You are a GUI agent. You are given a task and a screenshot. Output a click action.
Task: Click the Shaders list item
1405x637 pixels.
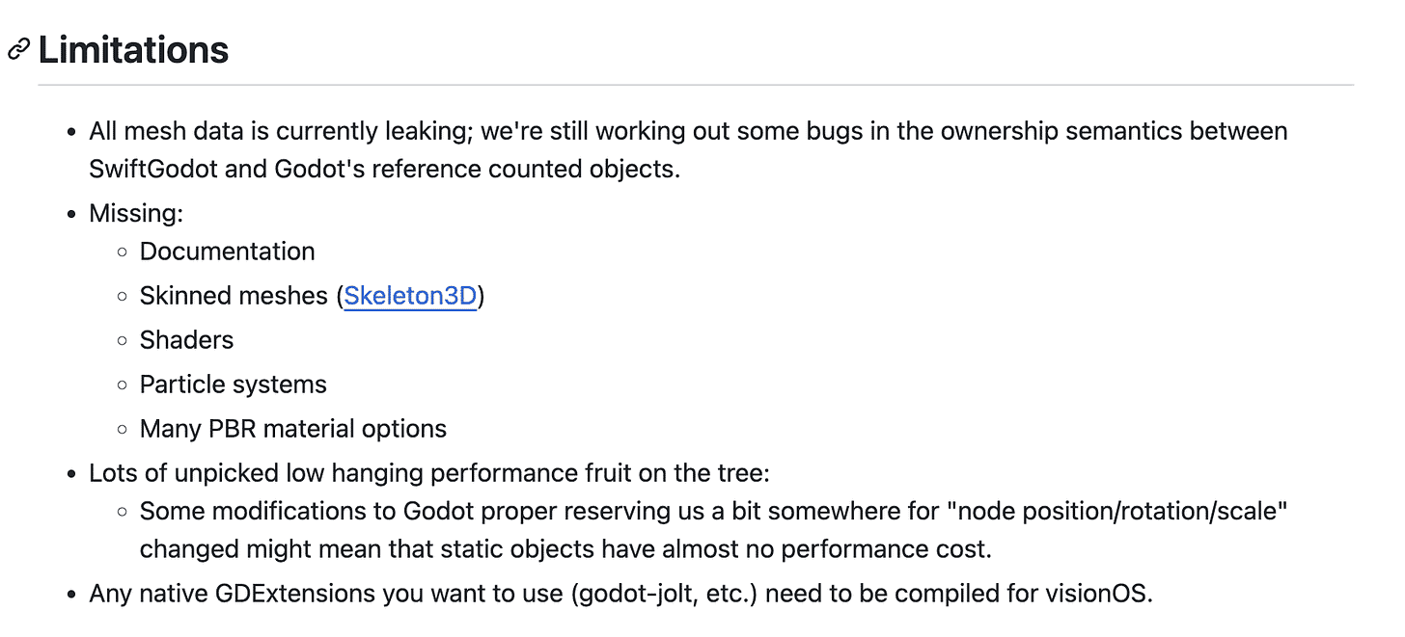tap(186, 340)
